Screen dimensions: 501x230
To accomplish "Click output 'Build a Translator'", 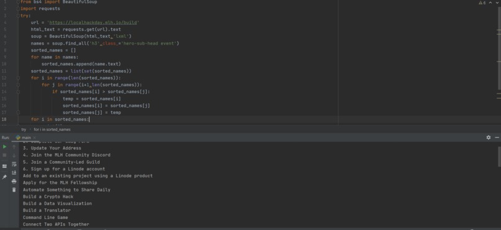I will [x=47, y=211].
